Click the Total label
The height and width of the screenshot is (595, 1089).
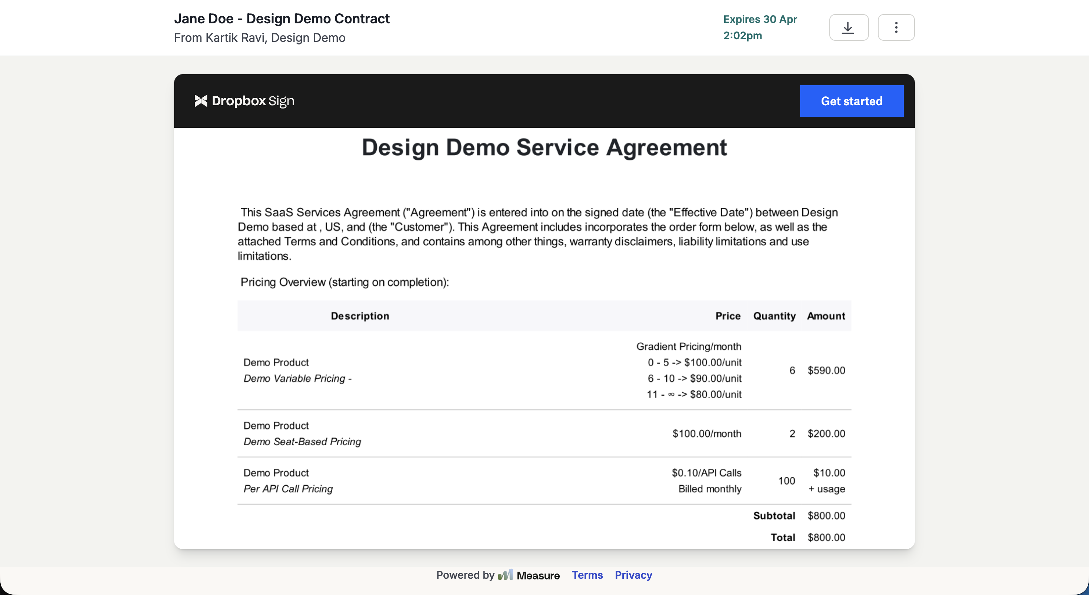click(x=783, y=538)
